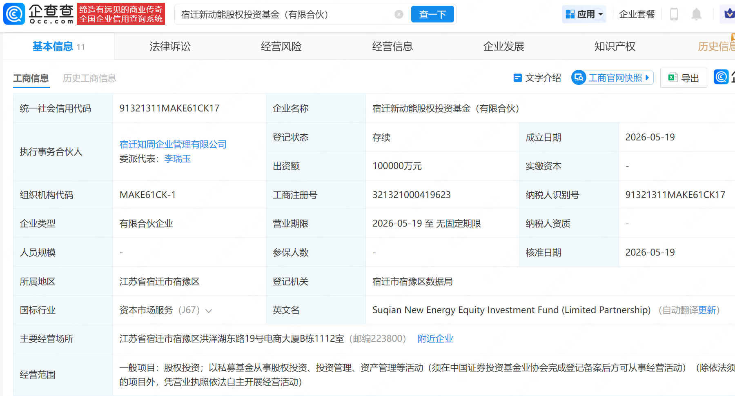Switch to the 基本信息 tab
The height and width of the screenshot is (396, 735).
click(x=59, y=47)
